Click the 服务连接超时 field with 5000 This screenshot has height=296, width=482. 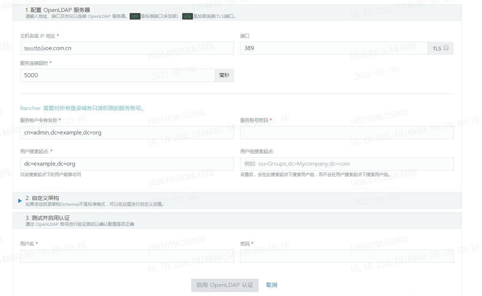click(118, 75)
